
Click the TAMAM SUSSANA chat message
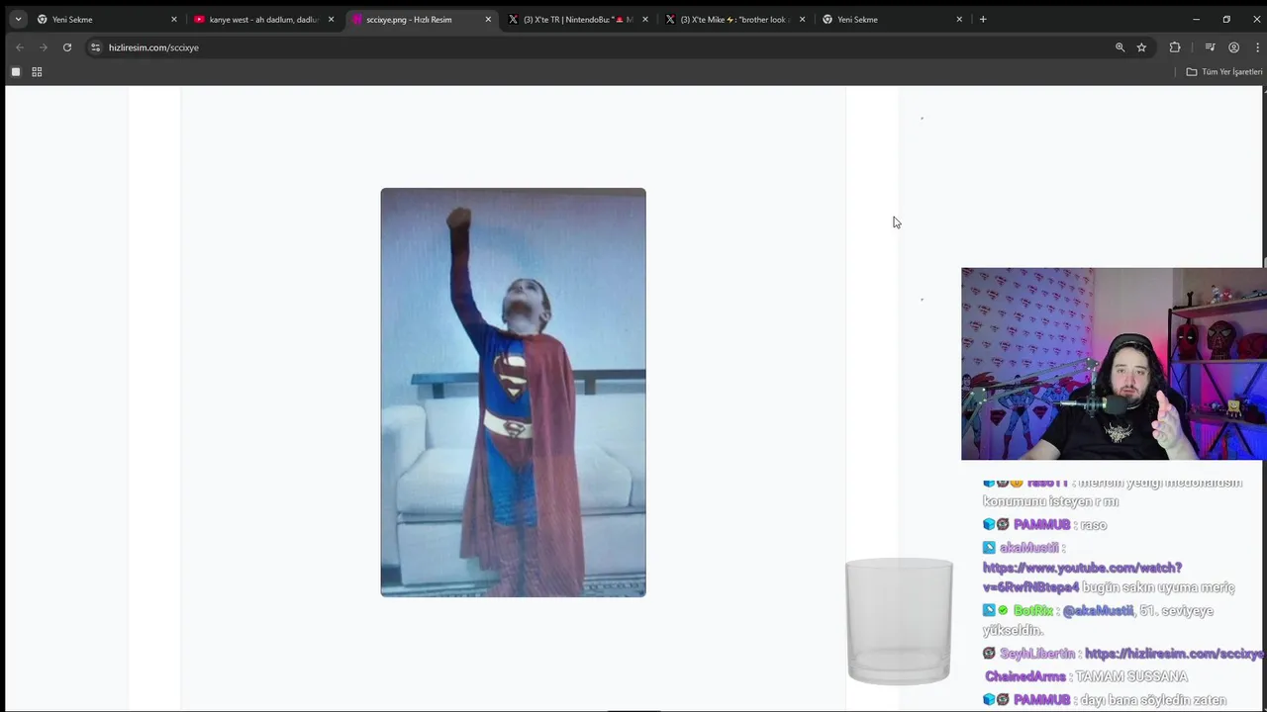coord(1131,676)
